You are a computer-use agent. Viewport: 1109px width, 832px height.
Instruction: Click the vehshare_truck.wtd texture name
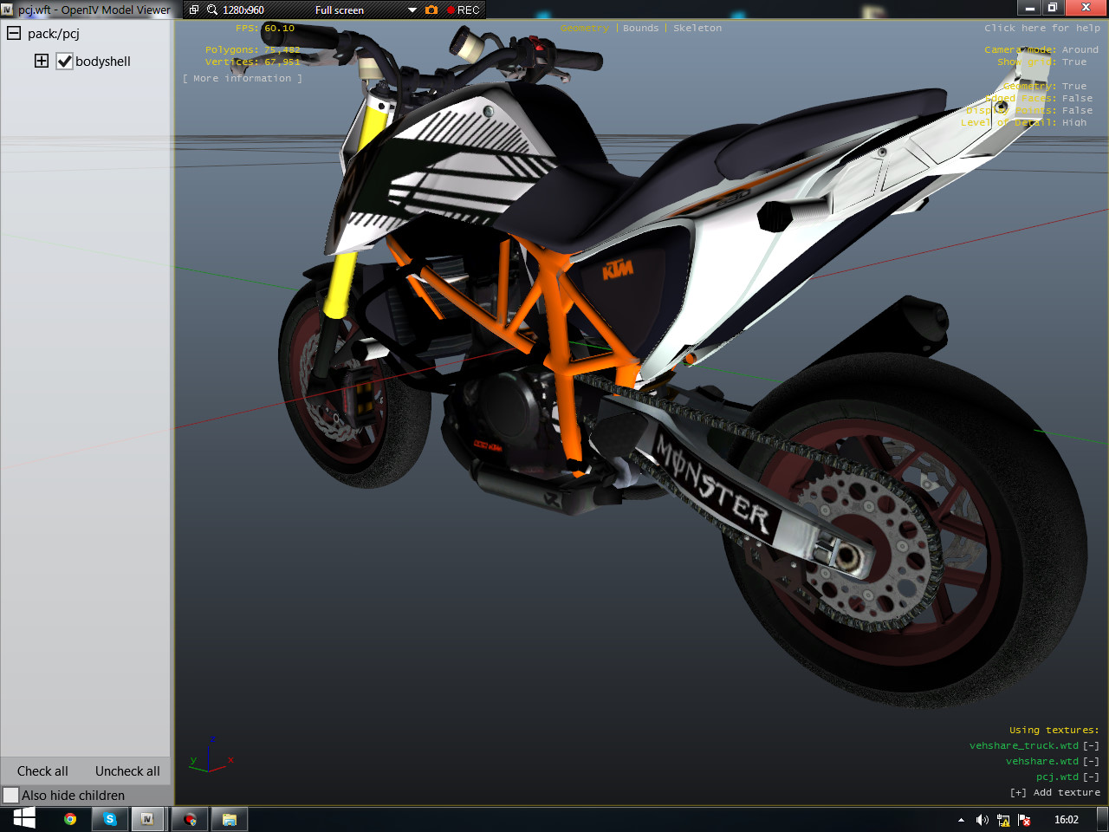(x=1024, y=745)
